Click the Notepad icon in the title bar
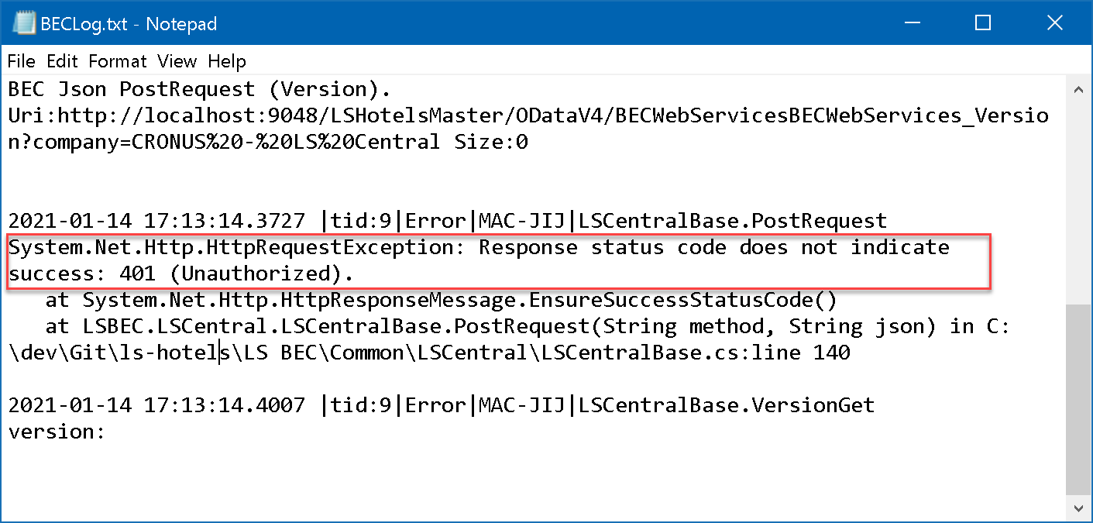 click(26, 23)
